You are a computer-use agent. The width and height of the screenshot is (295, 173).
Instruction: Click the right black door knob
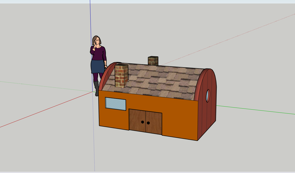point(148,123)
